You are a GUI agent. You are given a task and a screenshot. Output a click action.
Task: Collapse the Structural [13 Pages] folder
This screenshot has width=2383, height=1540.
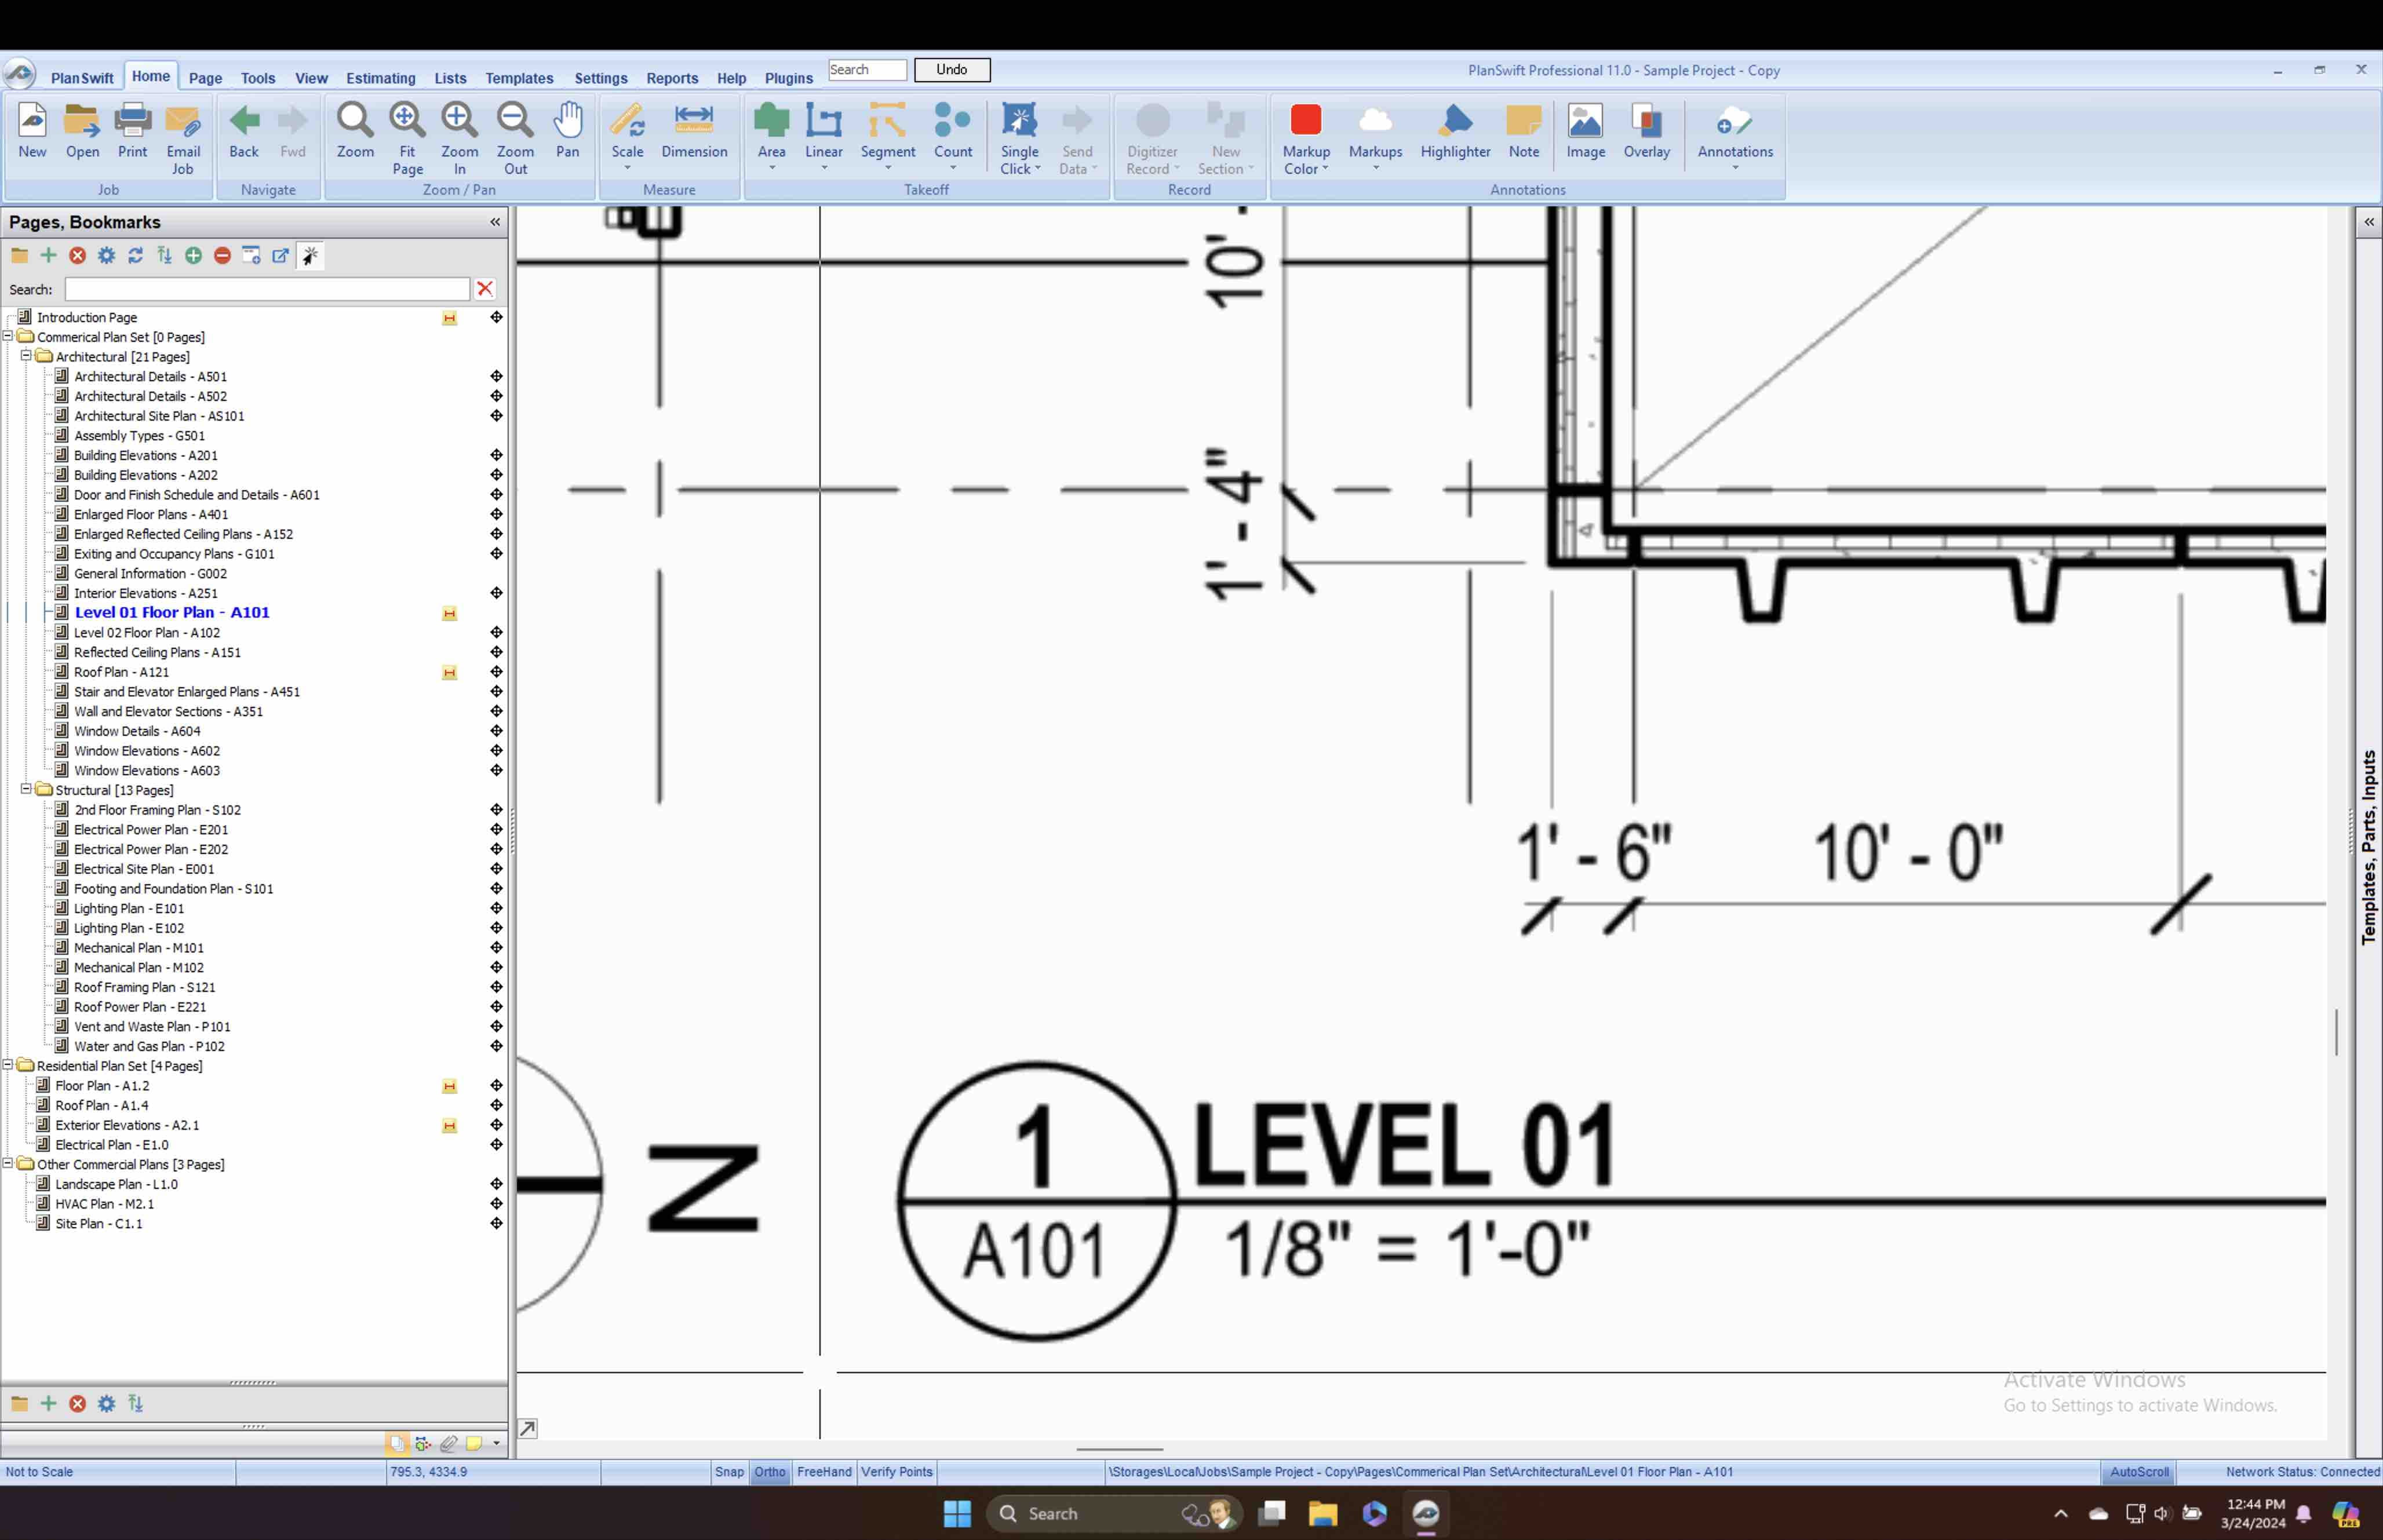pos(26,789)
